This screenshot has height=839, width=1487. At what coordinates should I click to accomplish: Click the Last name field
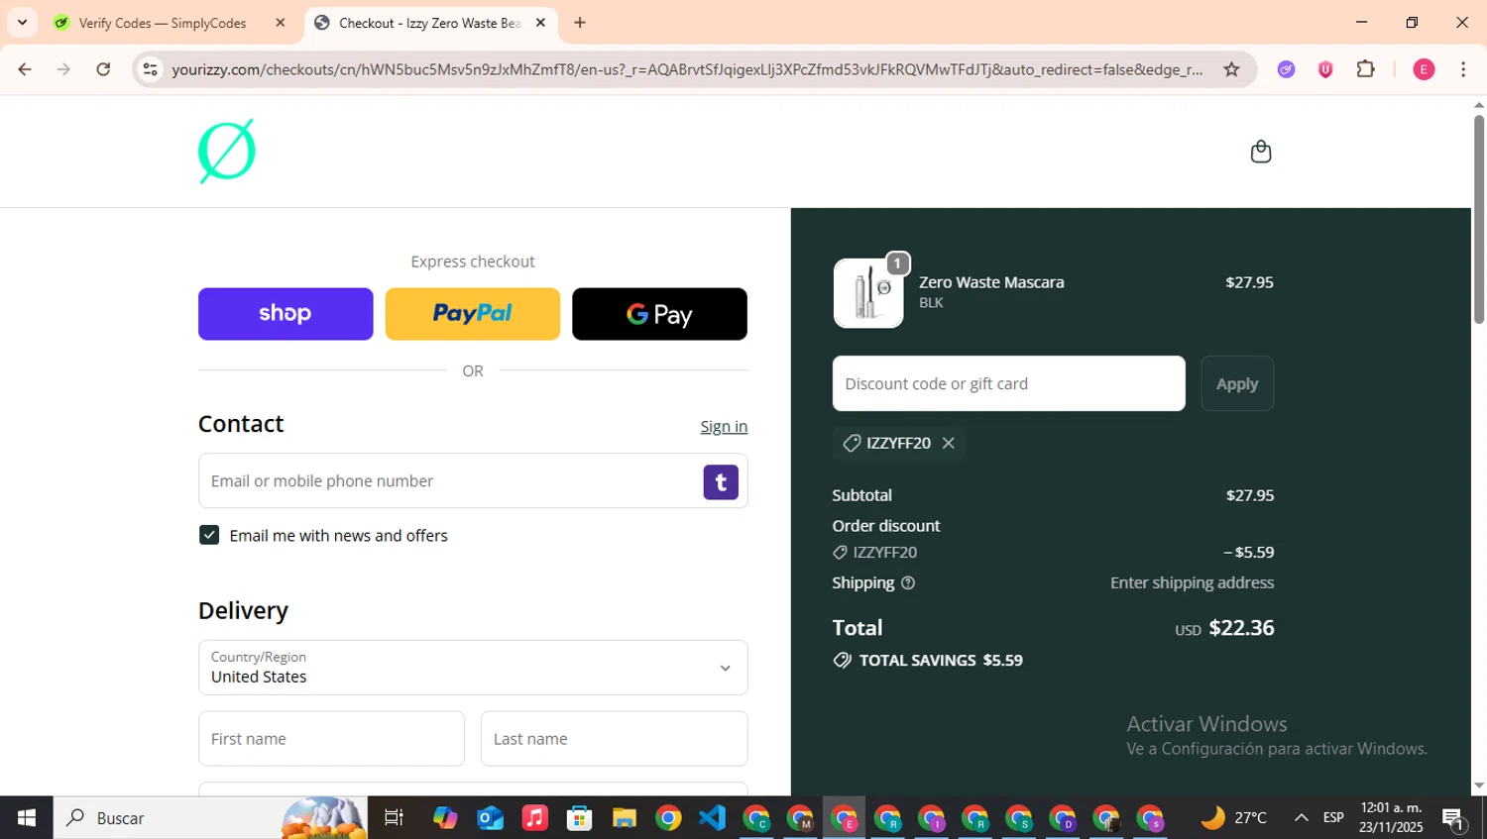(615, 739)
